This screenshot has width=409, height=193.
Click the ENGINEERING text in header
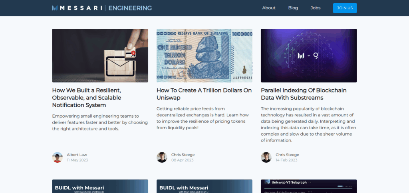(130, 8)
